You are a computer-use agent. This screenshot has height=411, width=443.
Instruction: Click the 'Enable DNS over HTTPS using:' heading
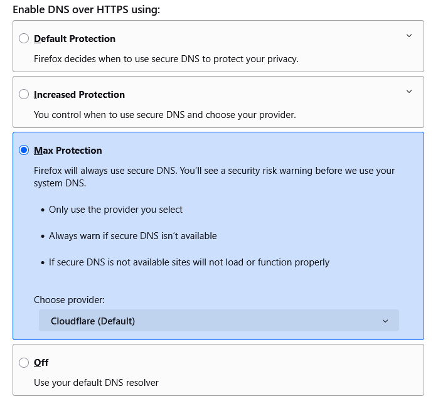[87, 10]
